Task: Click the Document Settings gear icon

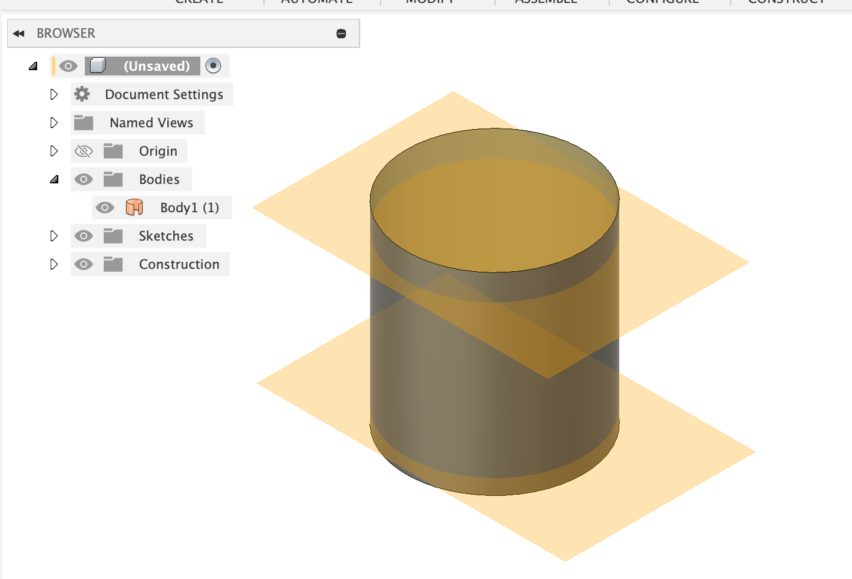Action: pyautogui.click(x=81, y=94)
